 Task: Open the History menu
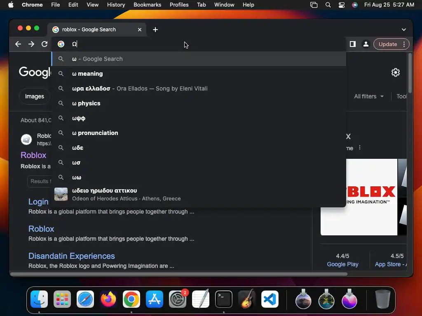tap(116, 5)
